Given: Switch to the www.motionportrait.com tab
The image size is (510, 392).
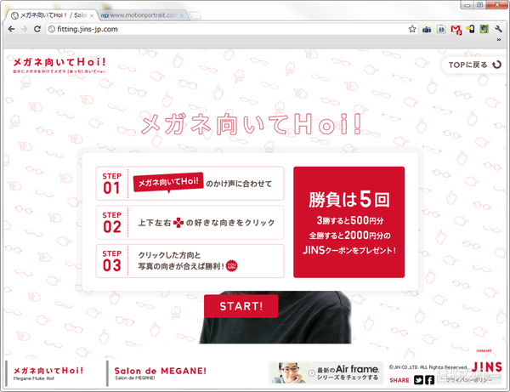Looking at the screenshot, I should 143,15.
